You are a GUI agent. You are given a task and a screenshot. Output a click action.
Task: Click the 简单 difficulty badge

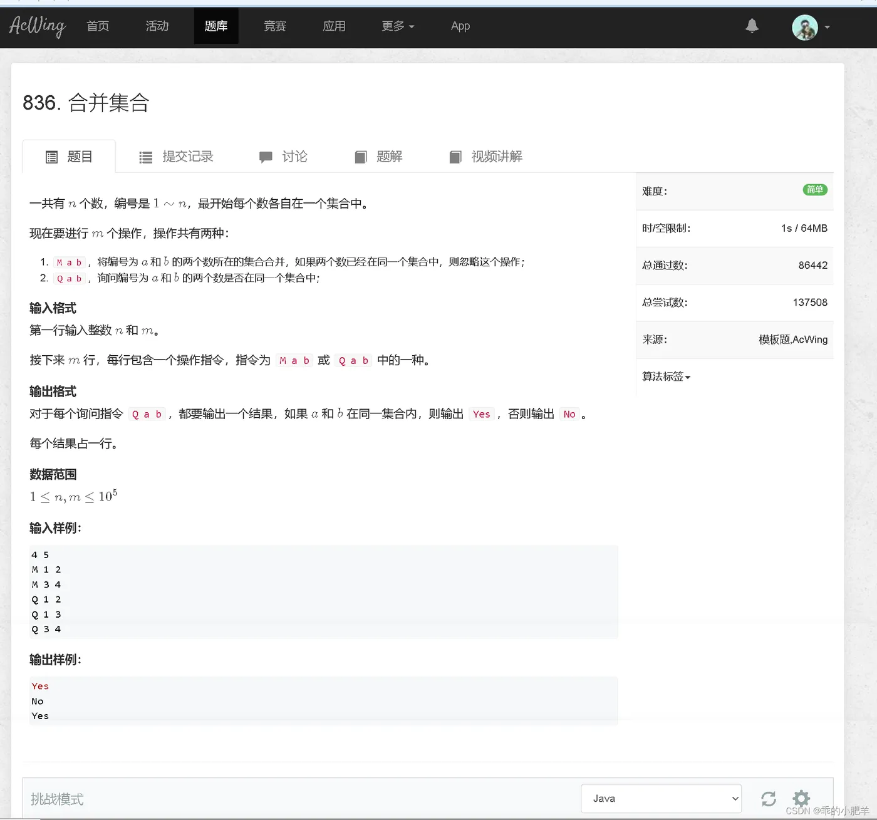pos(815,190)
